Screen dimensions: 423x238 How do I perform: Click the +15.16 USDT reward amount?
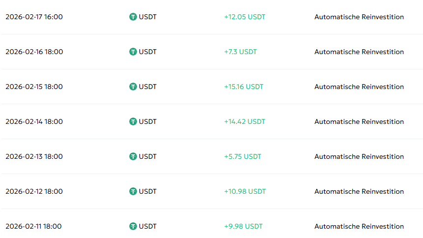[244, 87]
